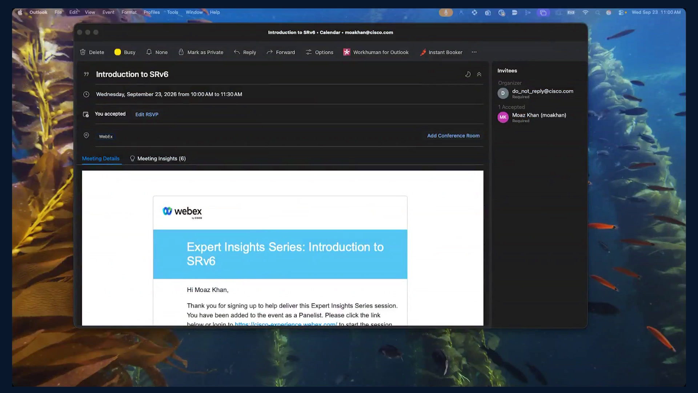Click the Moaz Khan (moakhan) invitee name
698x393 pixels.
539,115
